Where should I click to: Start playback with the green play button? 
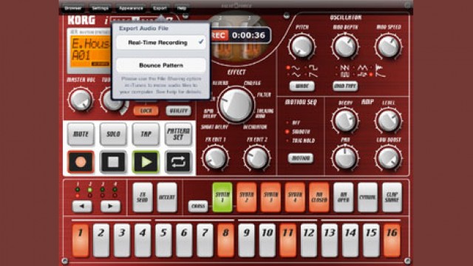coord(146,162)
